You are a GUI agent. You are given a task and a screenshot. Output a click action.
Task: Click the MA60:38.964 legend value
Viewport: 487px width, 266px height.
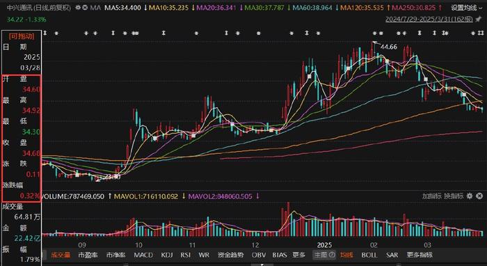pos(312,8)
